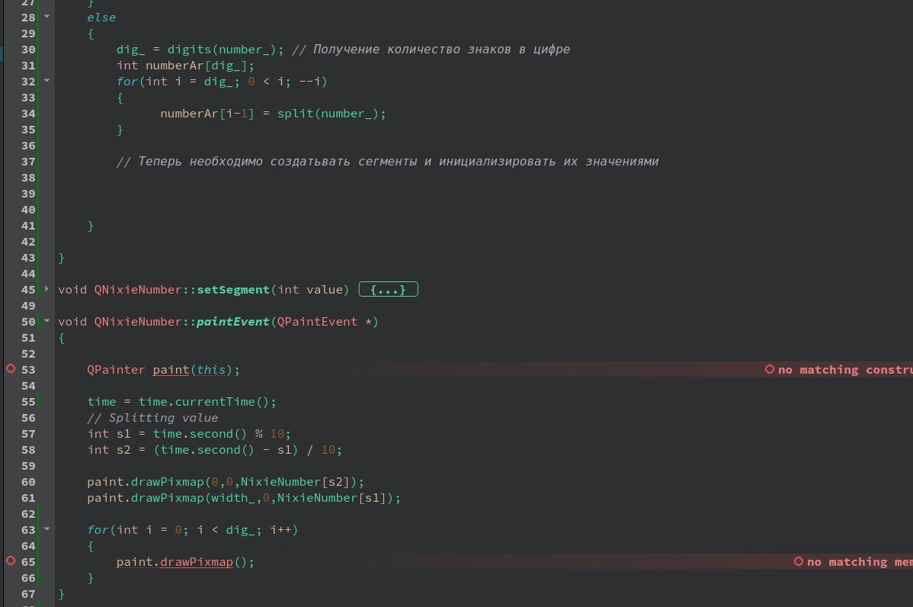Select line number 45 in the gutter

pos(28,290)
